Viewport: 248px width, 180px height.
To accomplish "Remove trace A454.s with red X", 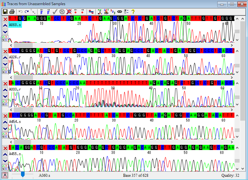I will point(5,116).
